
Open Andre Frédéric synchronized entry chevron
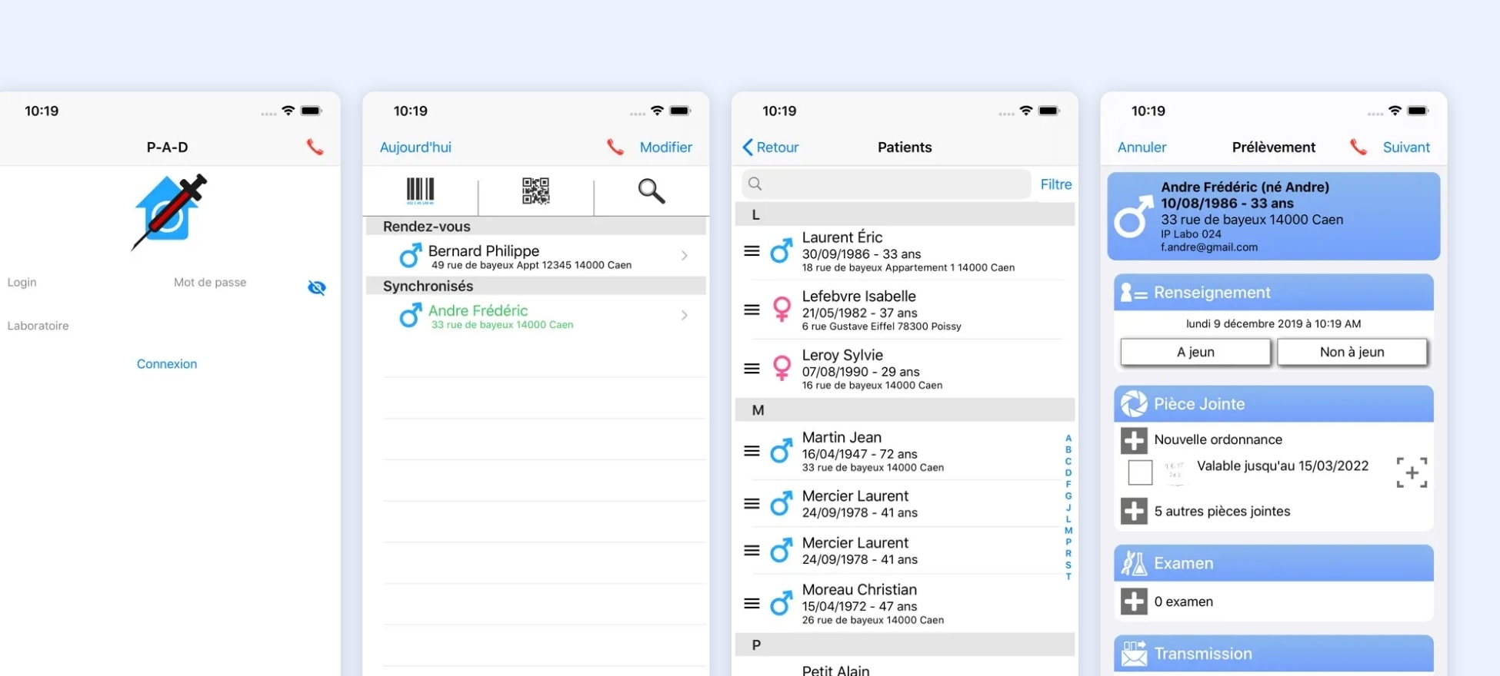tap(684, 316)
